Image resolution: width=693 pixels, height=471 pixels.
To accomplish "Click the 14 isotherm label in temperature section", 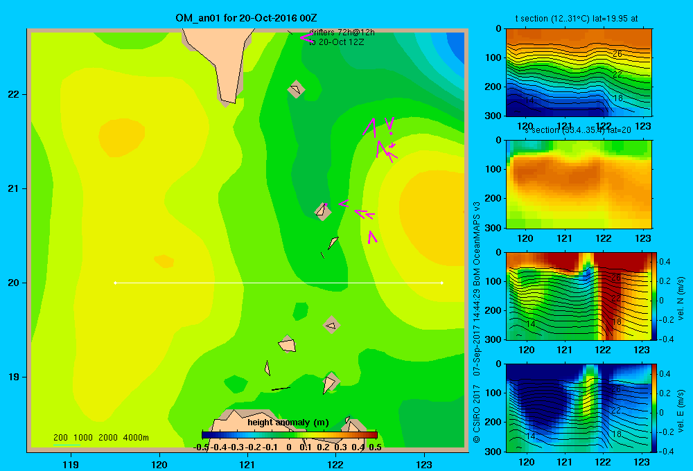I will tap(529, 100).
